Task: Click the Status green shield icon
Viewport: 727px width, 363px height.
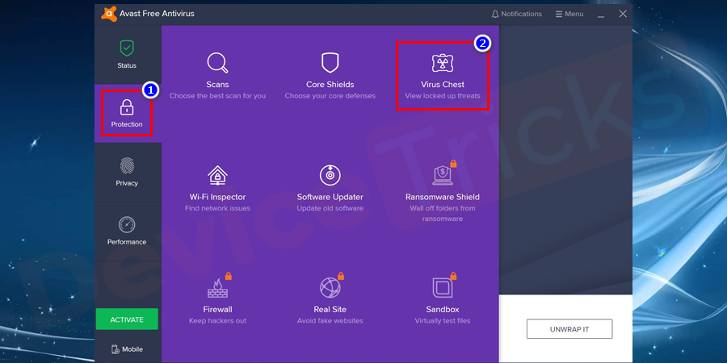Action: (127, 48)
